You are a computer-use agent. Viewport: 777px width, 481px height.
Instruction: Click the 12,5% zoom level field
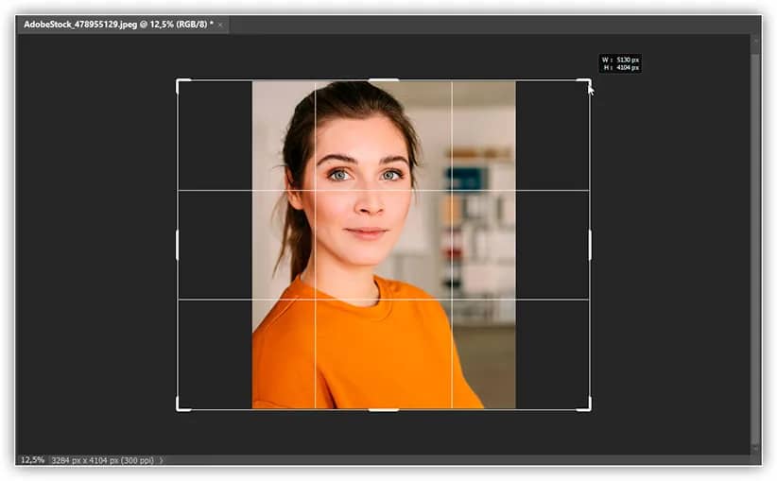(x=32, y=460)
